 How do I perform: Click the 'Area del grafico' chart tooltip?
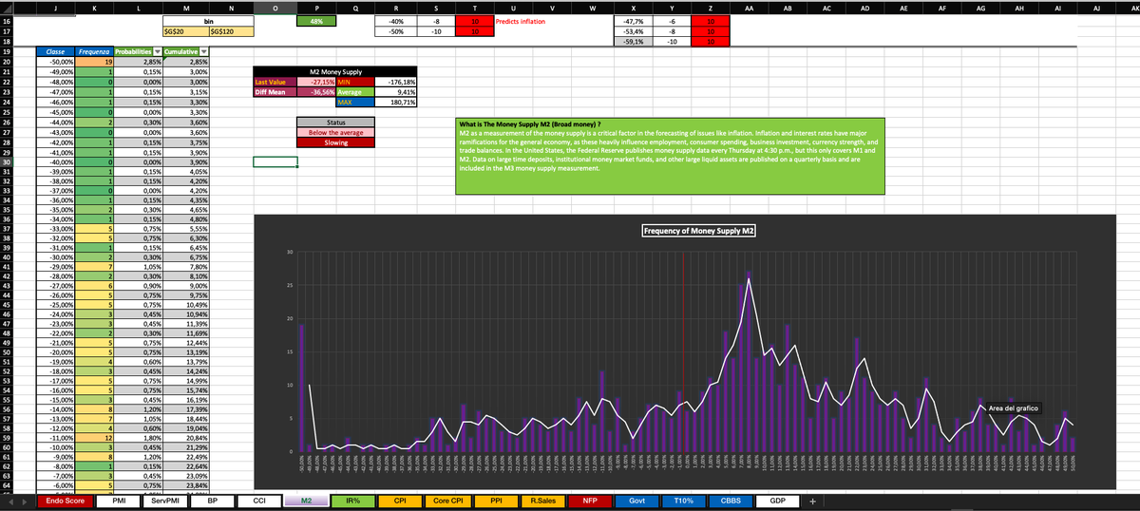click(1014, 407)
